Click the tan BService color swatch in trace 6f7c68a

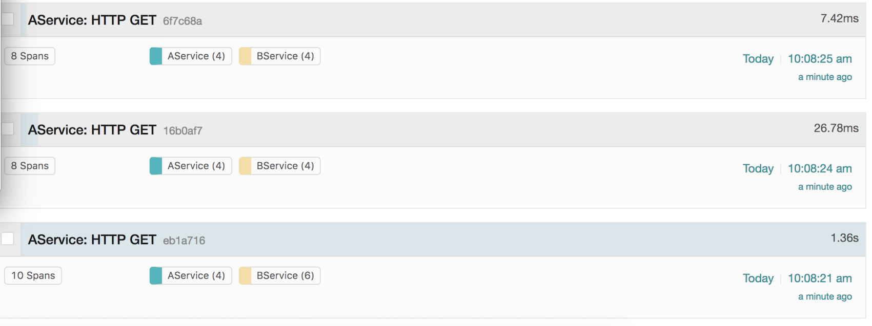[x=245, y=56]
